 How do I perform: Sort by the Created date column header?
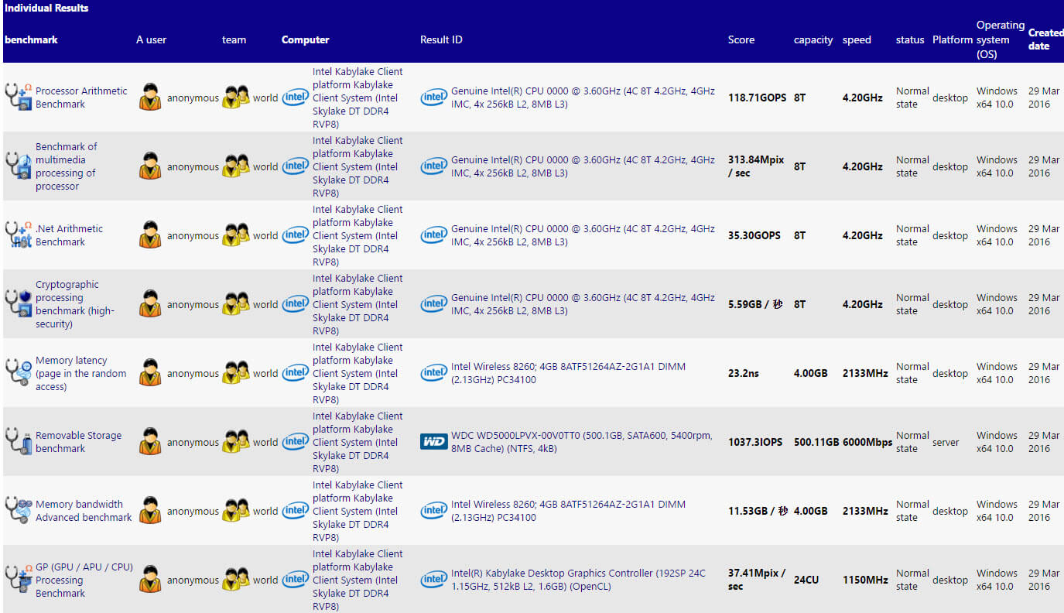1045,39
